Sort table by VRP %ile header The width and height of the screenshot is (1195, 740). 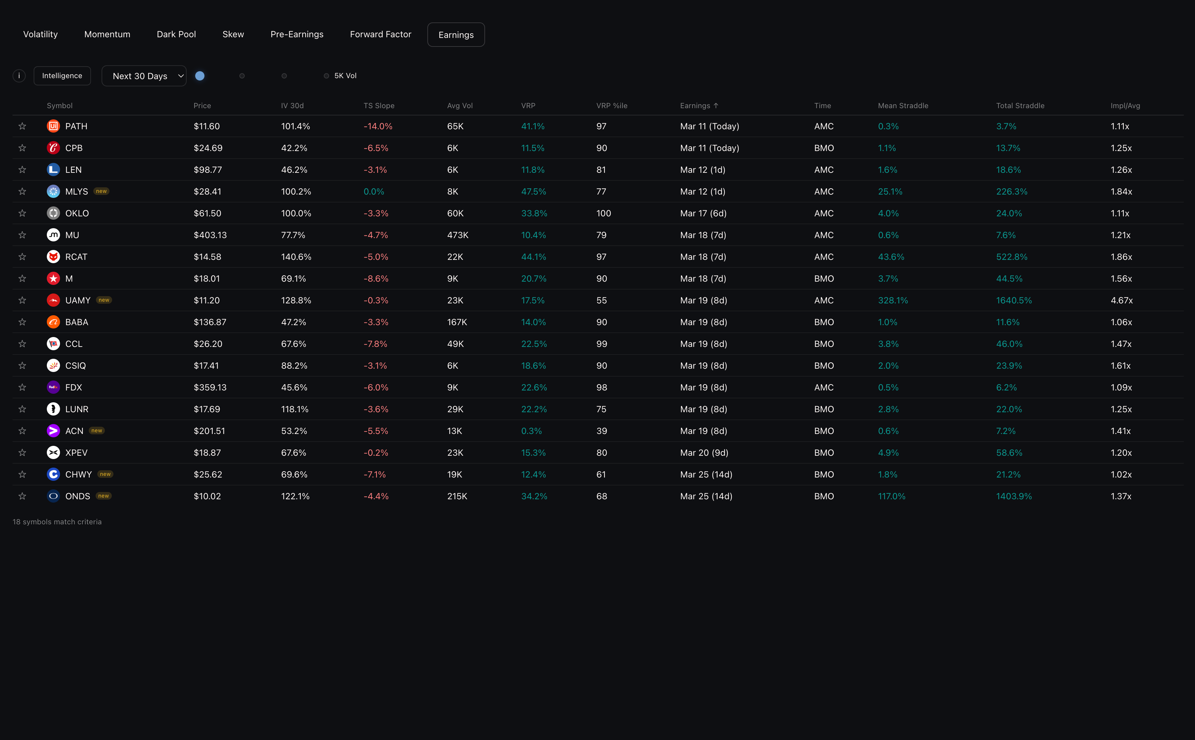611,106
